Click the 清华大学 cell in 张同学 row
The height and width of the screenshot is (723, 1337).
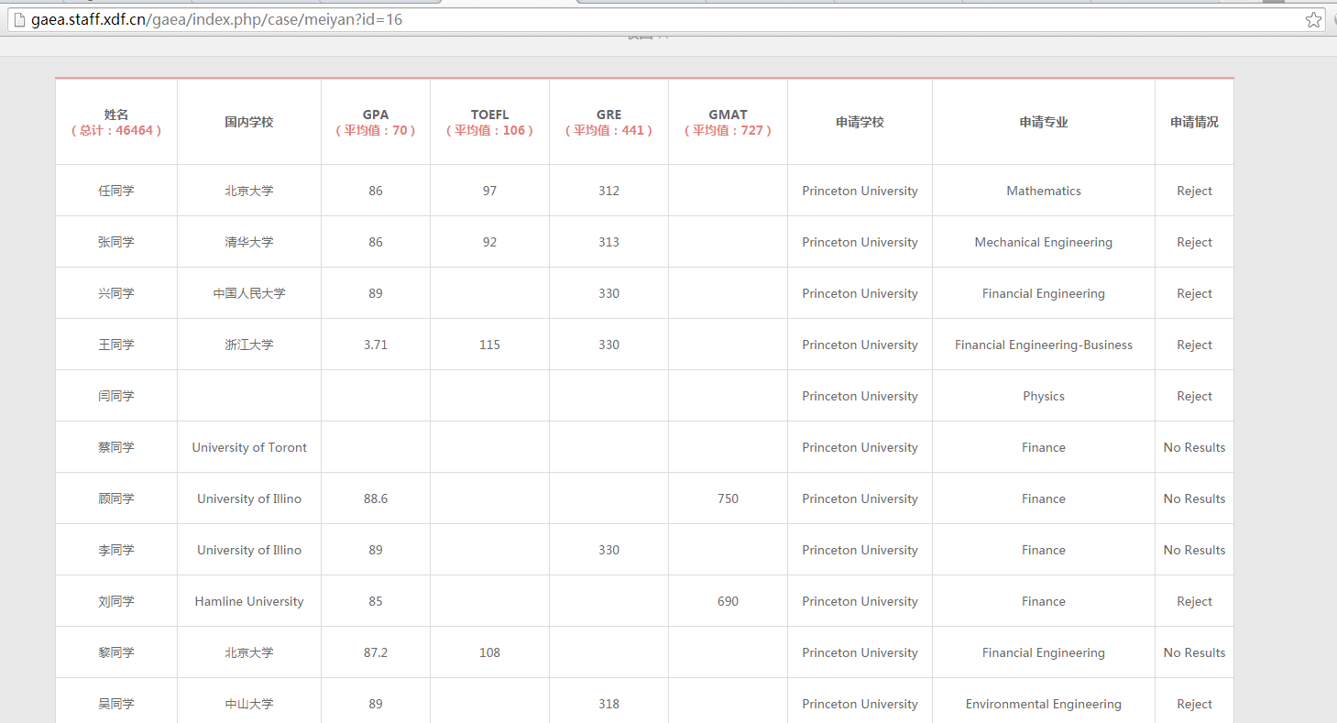point(249,242)
